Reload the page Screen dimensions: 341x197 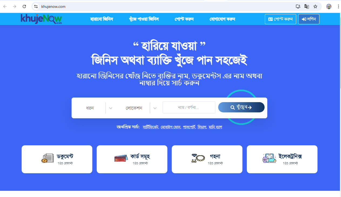click(24, 6)
